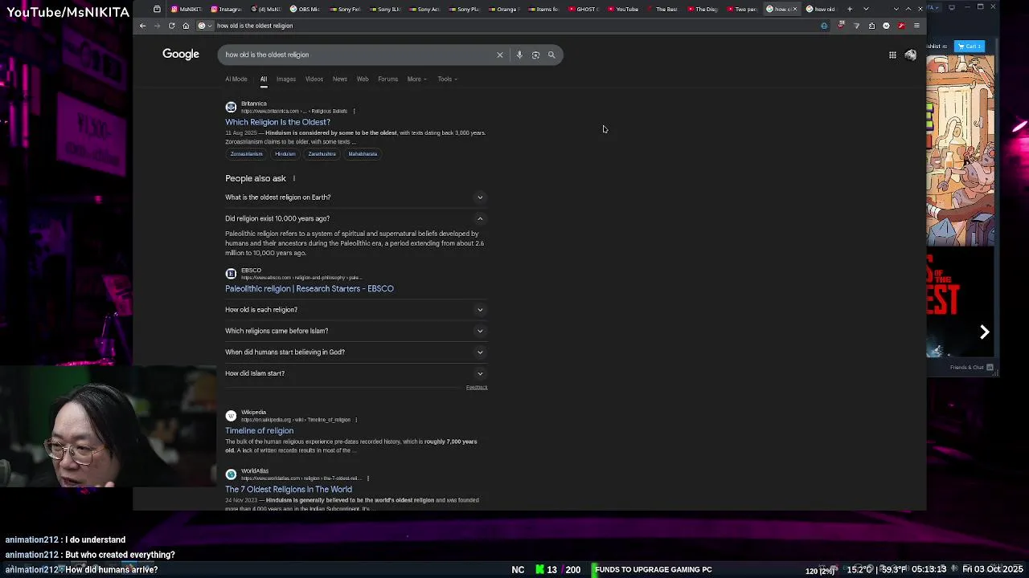Open the Google apps grid
The width and height of the screenshot is (1029, 578).
892,55
